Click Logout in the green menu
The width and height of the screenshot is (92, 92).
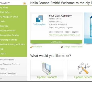(x=3, y=54)
